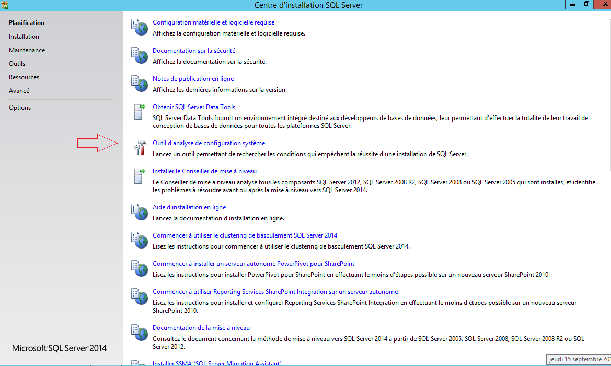This screenshot has height=366, width=611.
Task: Click the hammer and wrench configuration analysis icon
Action: [x=140, y=148]
